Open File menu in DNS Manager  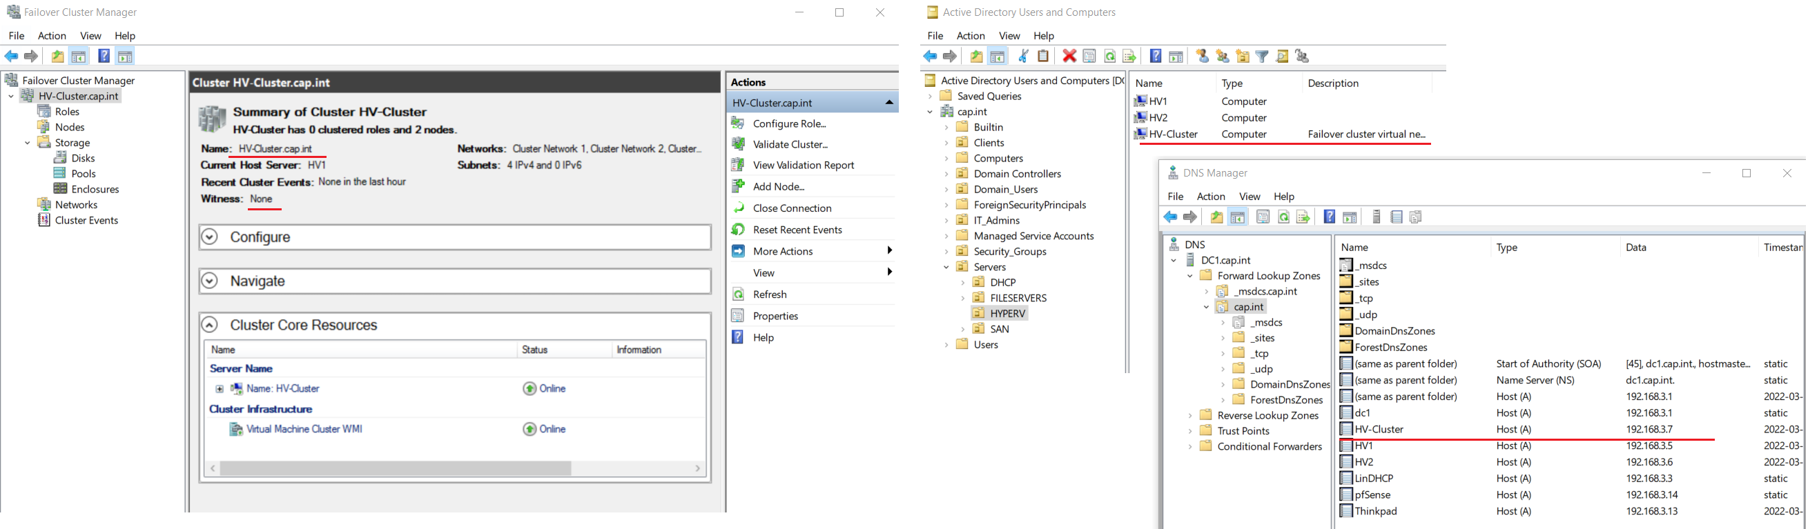[x=1175, y=197]
